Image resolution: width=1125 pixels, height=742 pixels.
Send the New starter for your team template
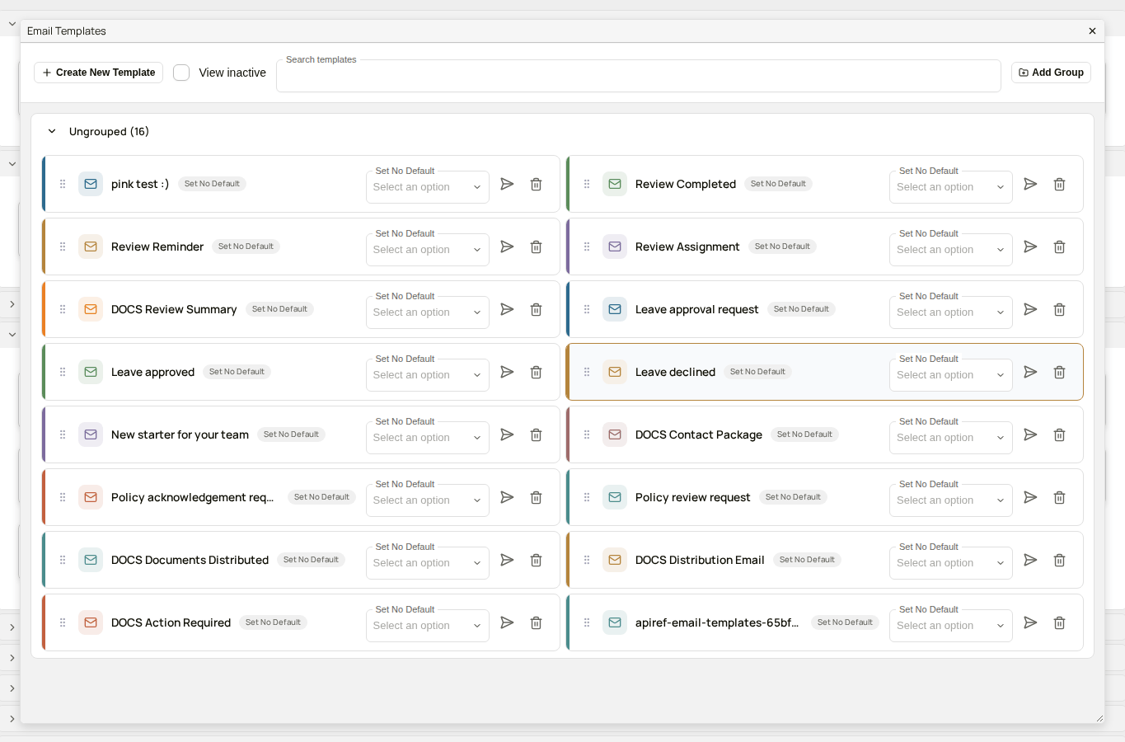507,434
